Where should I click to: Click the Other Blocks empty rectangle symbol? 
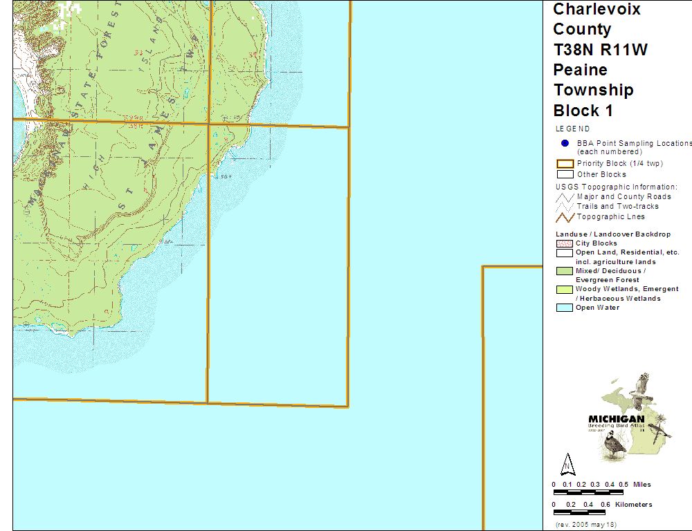[x=565, y=174]
